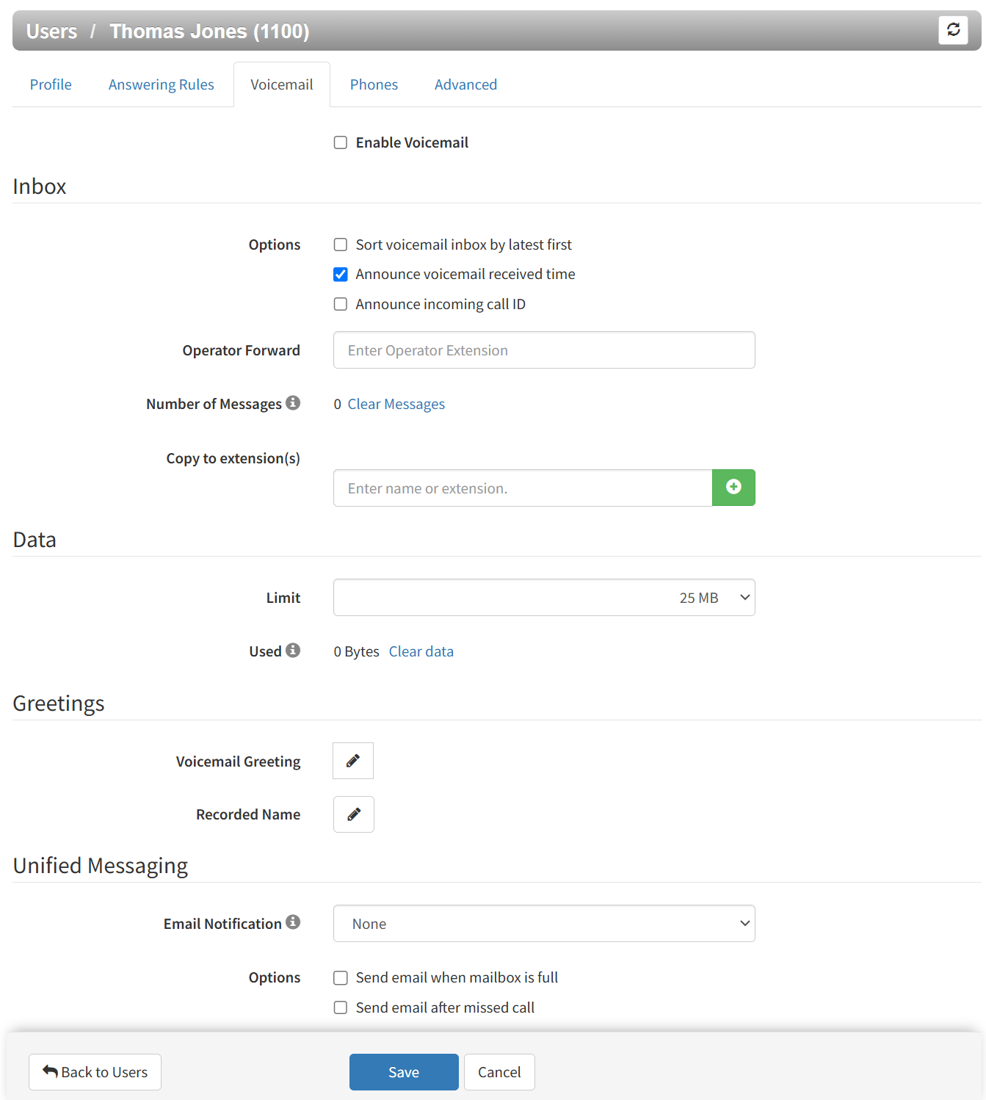Screen dimensions: 986x1100
Task: Click the info icon beside Email Notification
Action: pos(293,922)
